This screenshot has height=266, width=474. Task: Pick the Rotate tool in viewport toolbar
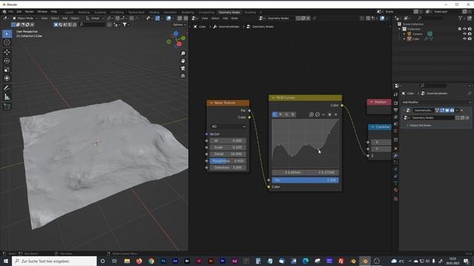tap(7, 61)
